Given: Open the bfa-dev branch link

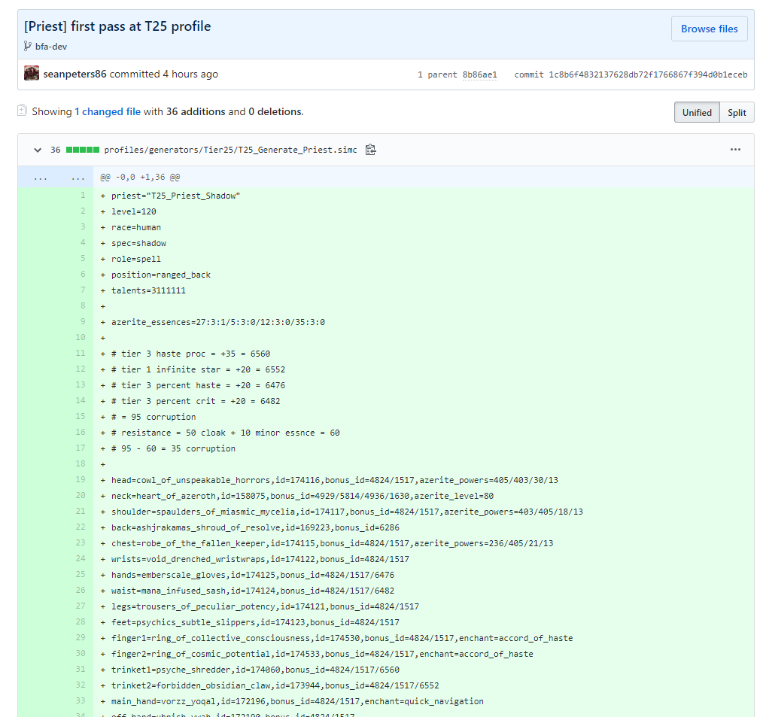Looking at the screenshot, I should (50, 47).
